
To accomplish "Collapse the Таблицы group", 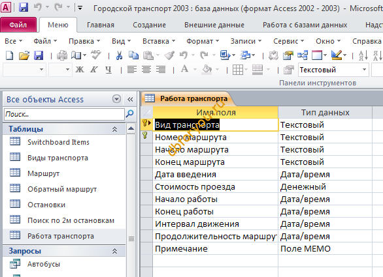I will 114,129.
